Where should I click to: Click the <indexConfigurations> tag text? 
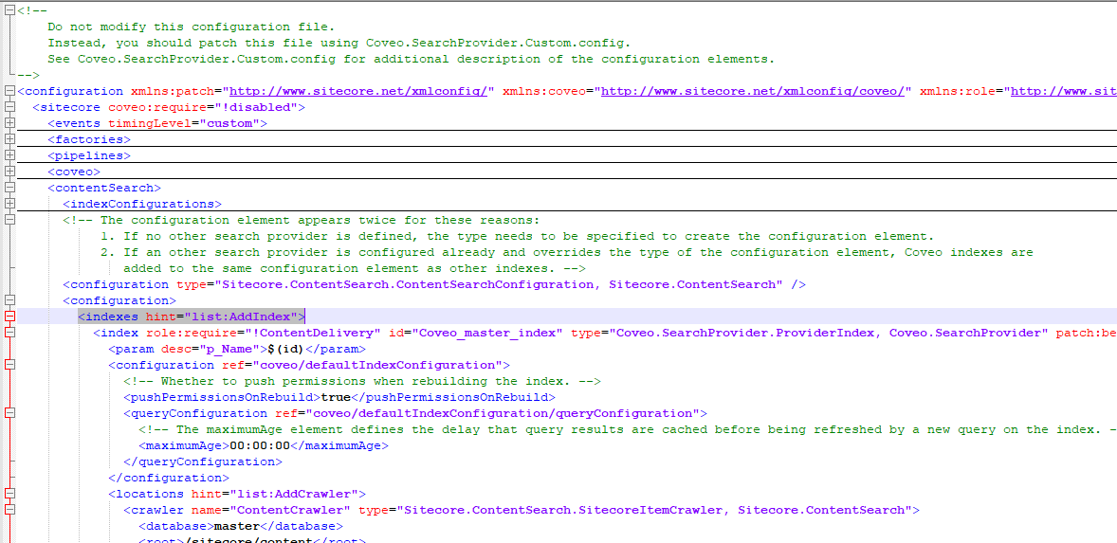pos(142,204)
